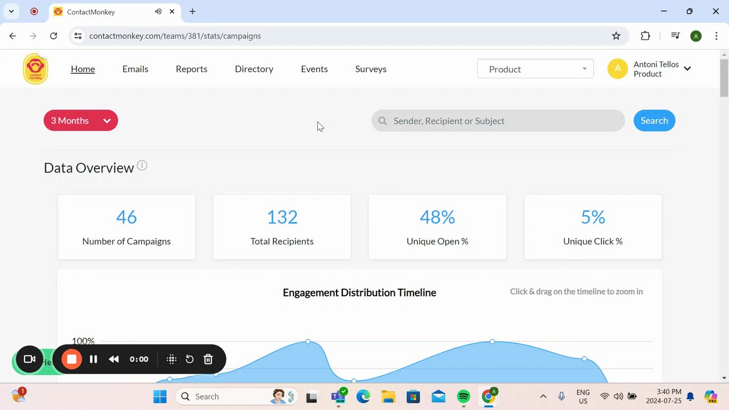Expand the Antoni Tellos account menu

click(x=650, y=69)
